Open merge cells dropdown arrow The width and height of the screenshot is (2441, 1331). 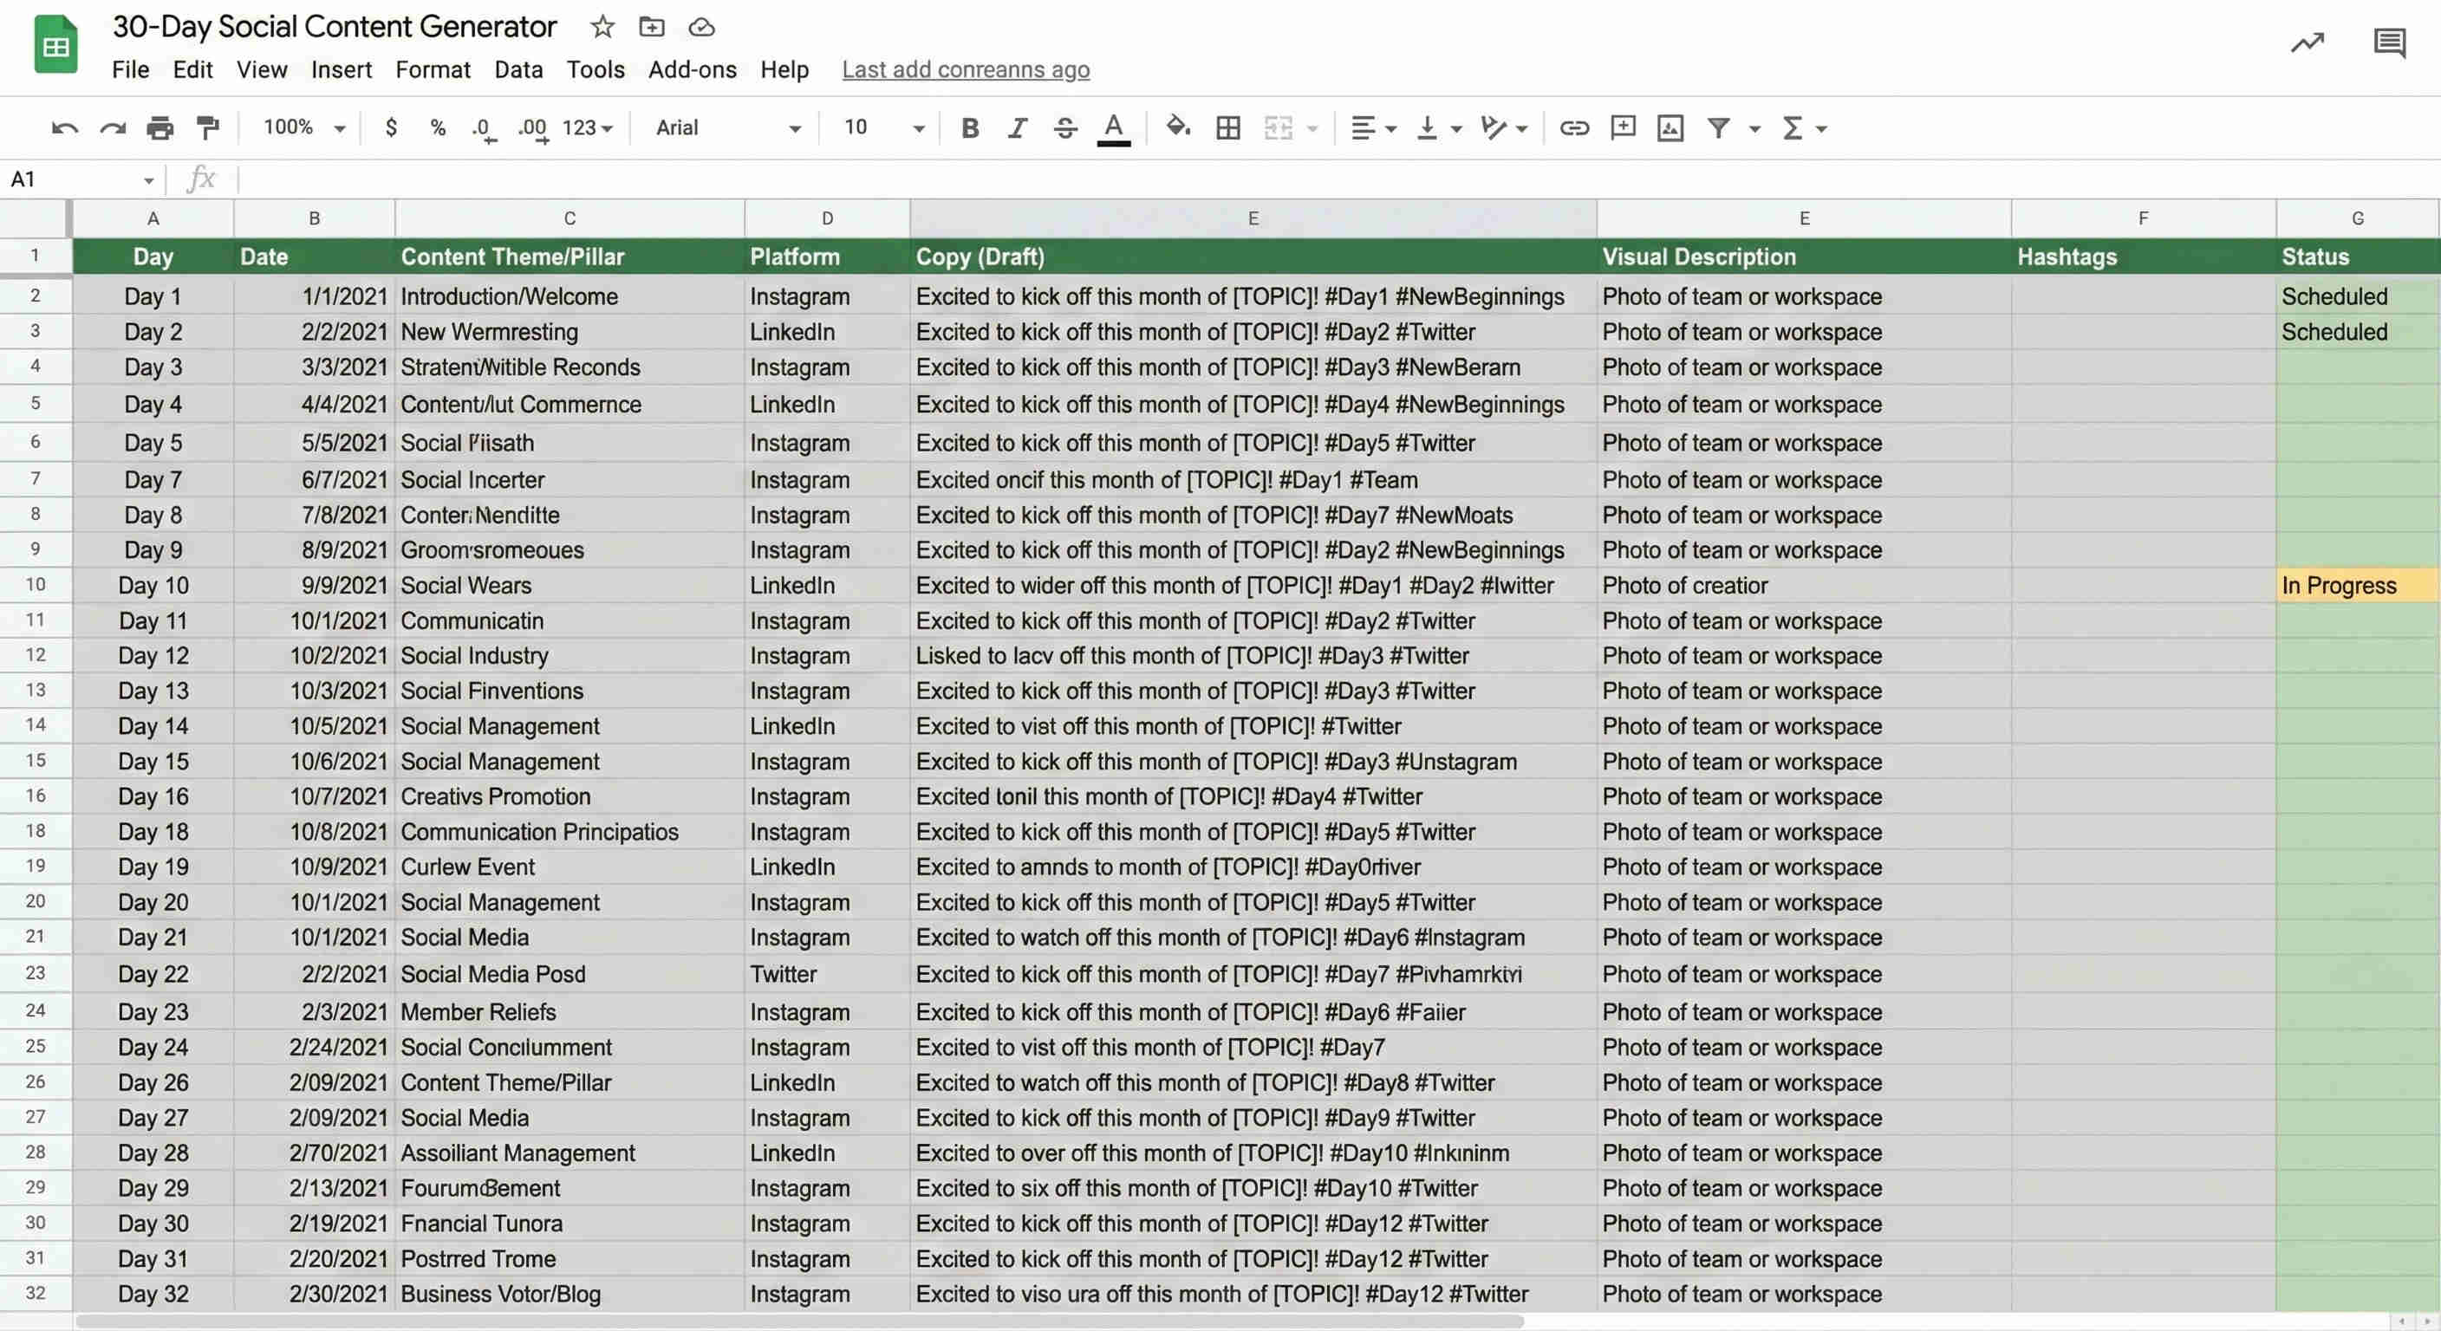click(x=1313, y=129)
